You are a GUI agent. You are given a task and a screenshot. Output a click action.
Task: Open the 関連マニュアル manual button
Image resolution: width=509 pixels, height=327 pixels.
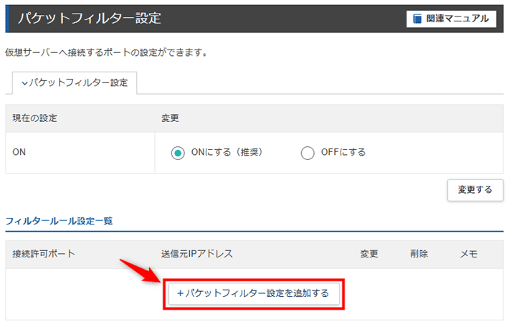coord(451,19)
